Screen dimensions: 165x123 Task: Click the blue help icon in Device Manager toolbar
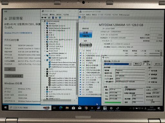pos(53,18)
